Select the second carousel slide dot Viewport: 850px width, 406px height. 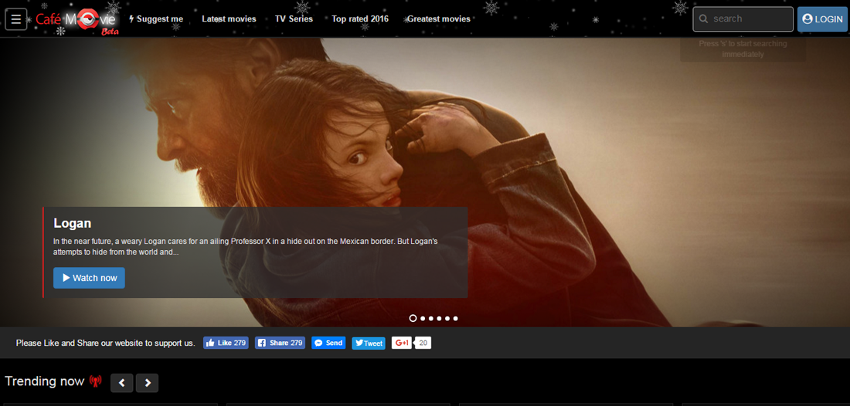[423, 318]
